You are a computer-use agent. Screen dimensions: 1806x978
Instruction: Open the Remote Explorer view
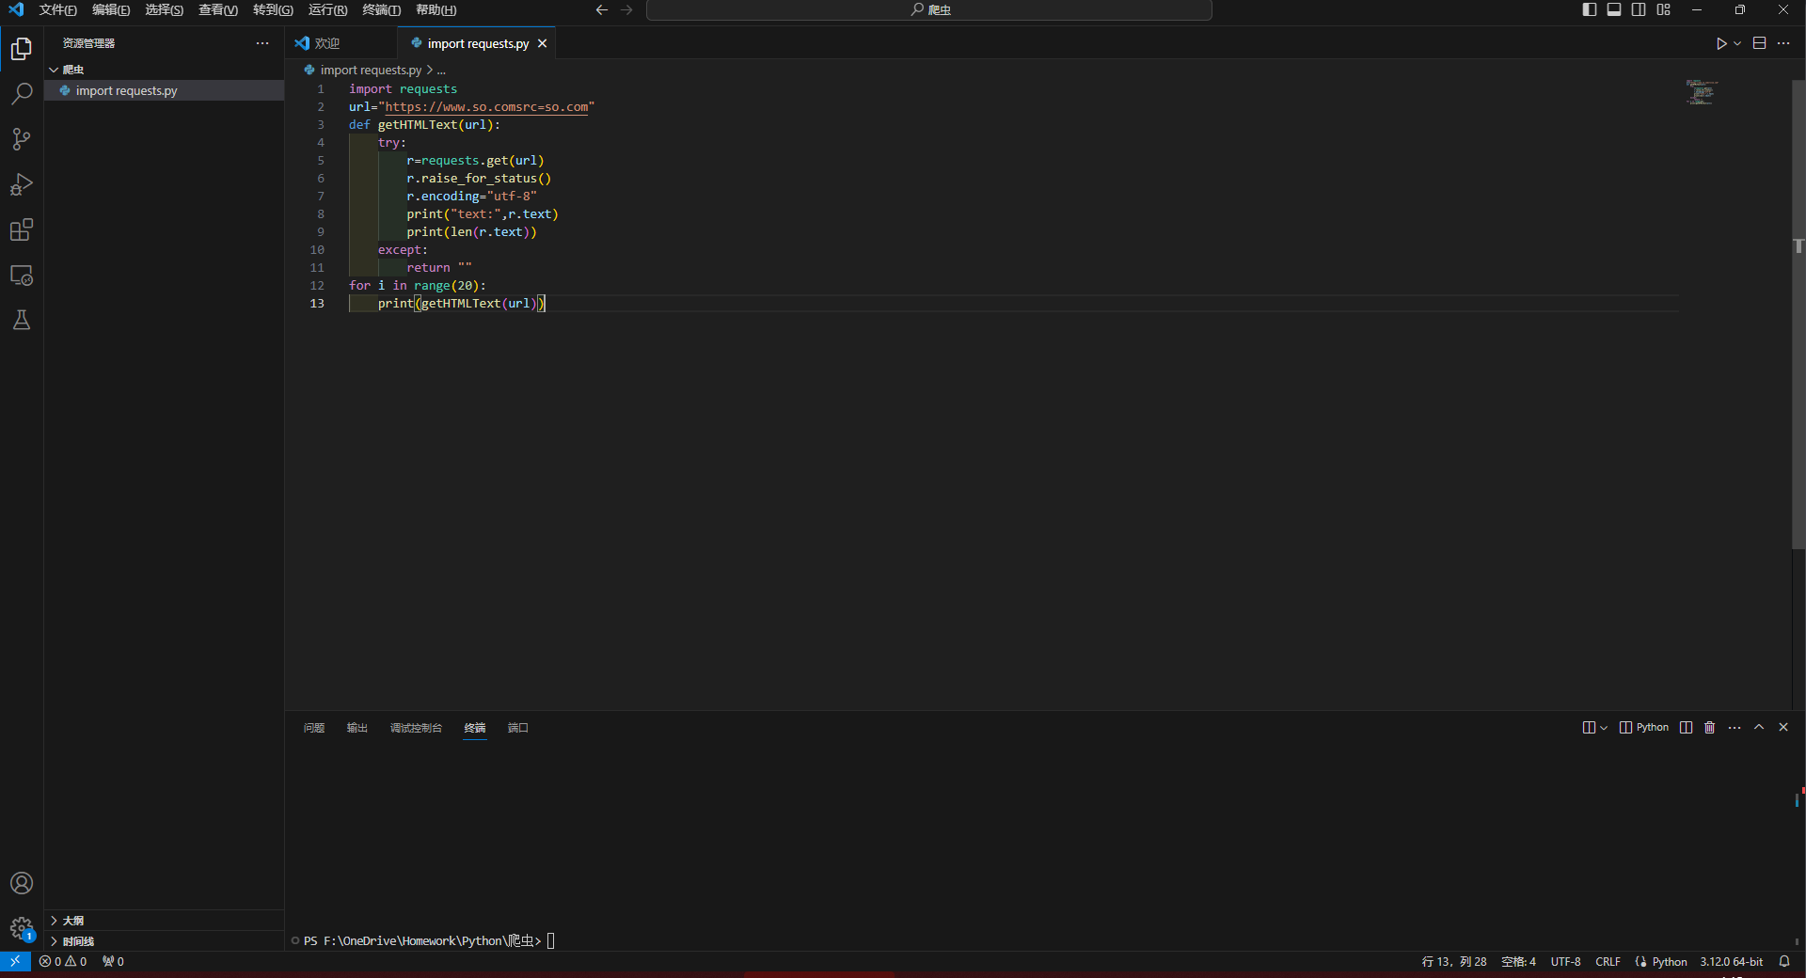click(x=22, y=275)
